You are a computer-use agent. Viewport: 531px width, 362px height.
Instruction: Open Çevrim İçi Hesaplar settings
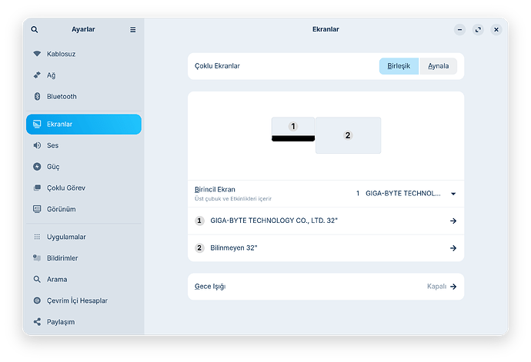point(84,301)
